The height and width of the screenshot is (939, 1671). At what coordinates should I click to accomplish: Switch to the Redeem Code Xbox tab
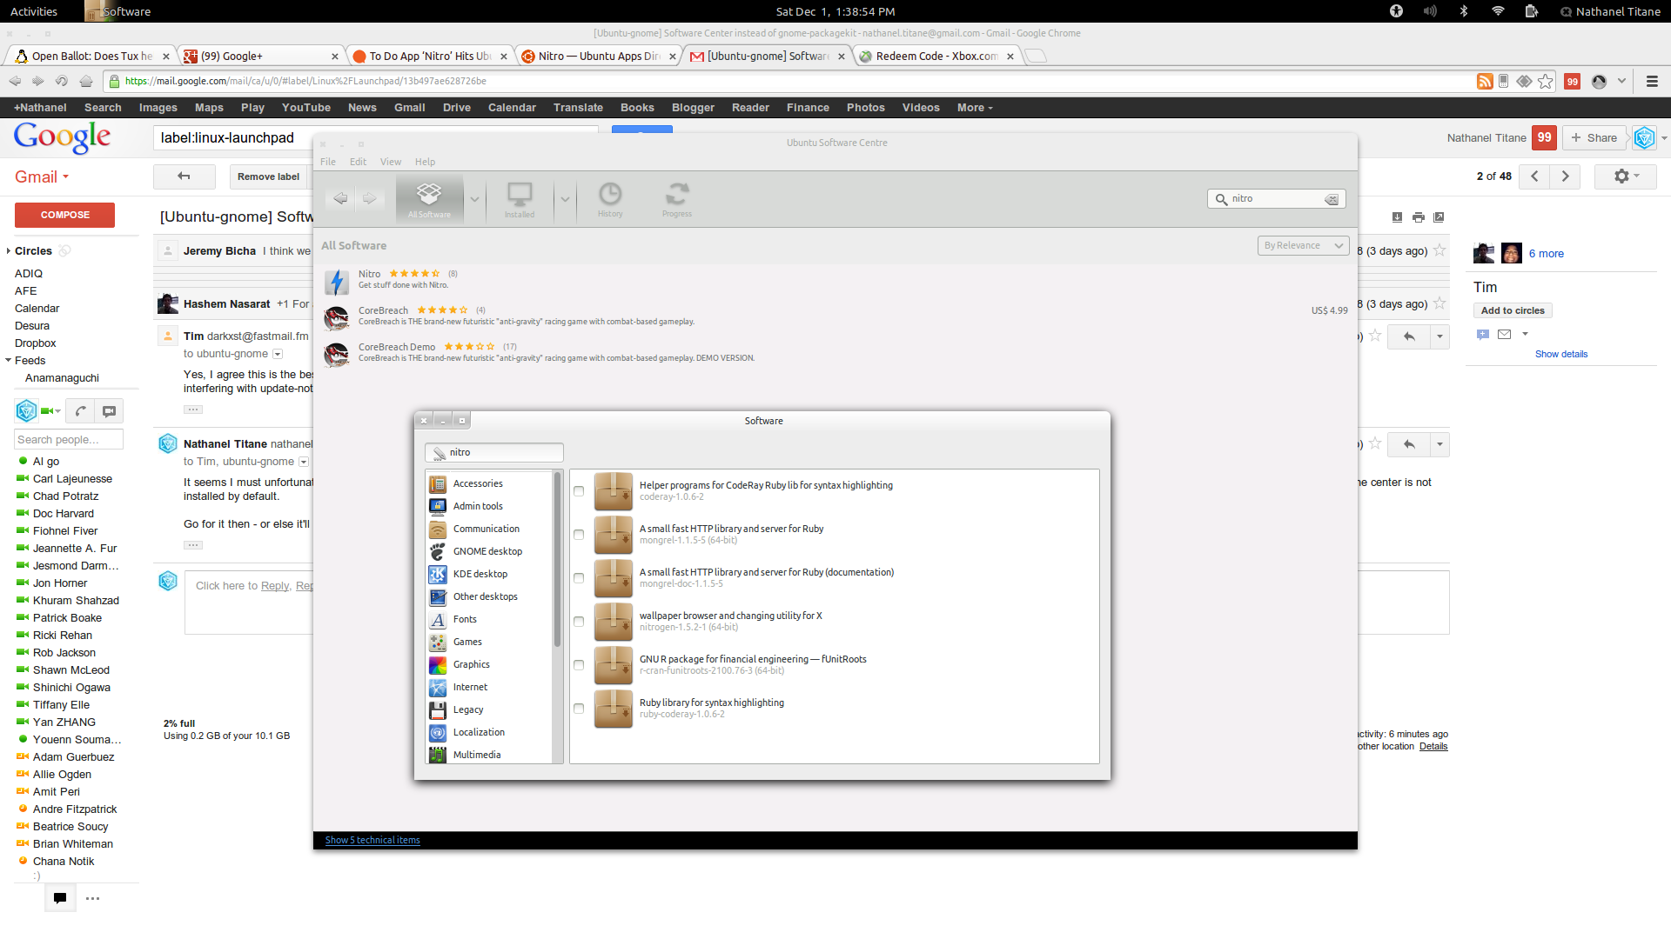tap(935, 57)
